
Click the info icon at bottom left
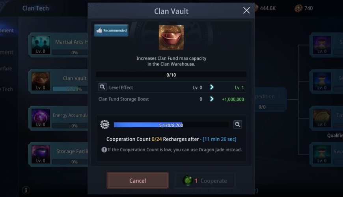[26, 190]
